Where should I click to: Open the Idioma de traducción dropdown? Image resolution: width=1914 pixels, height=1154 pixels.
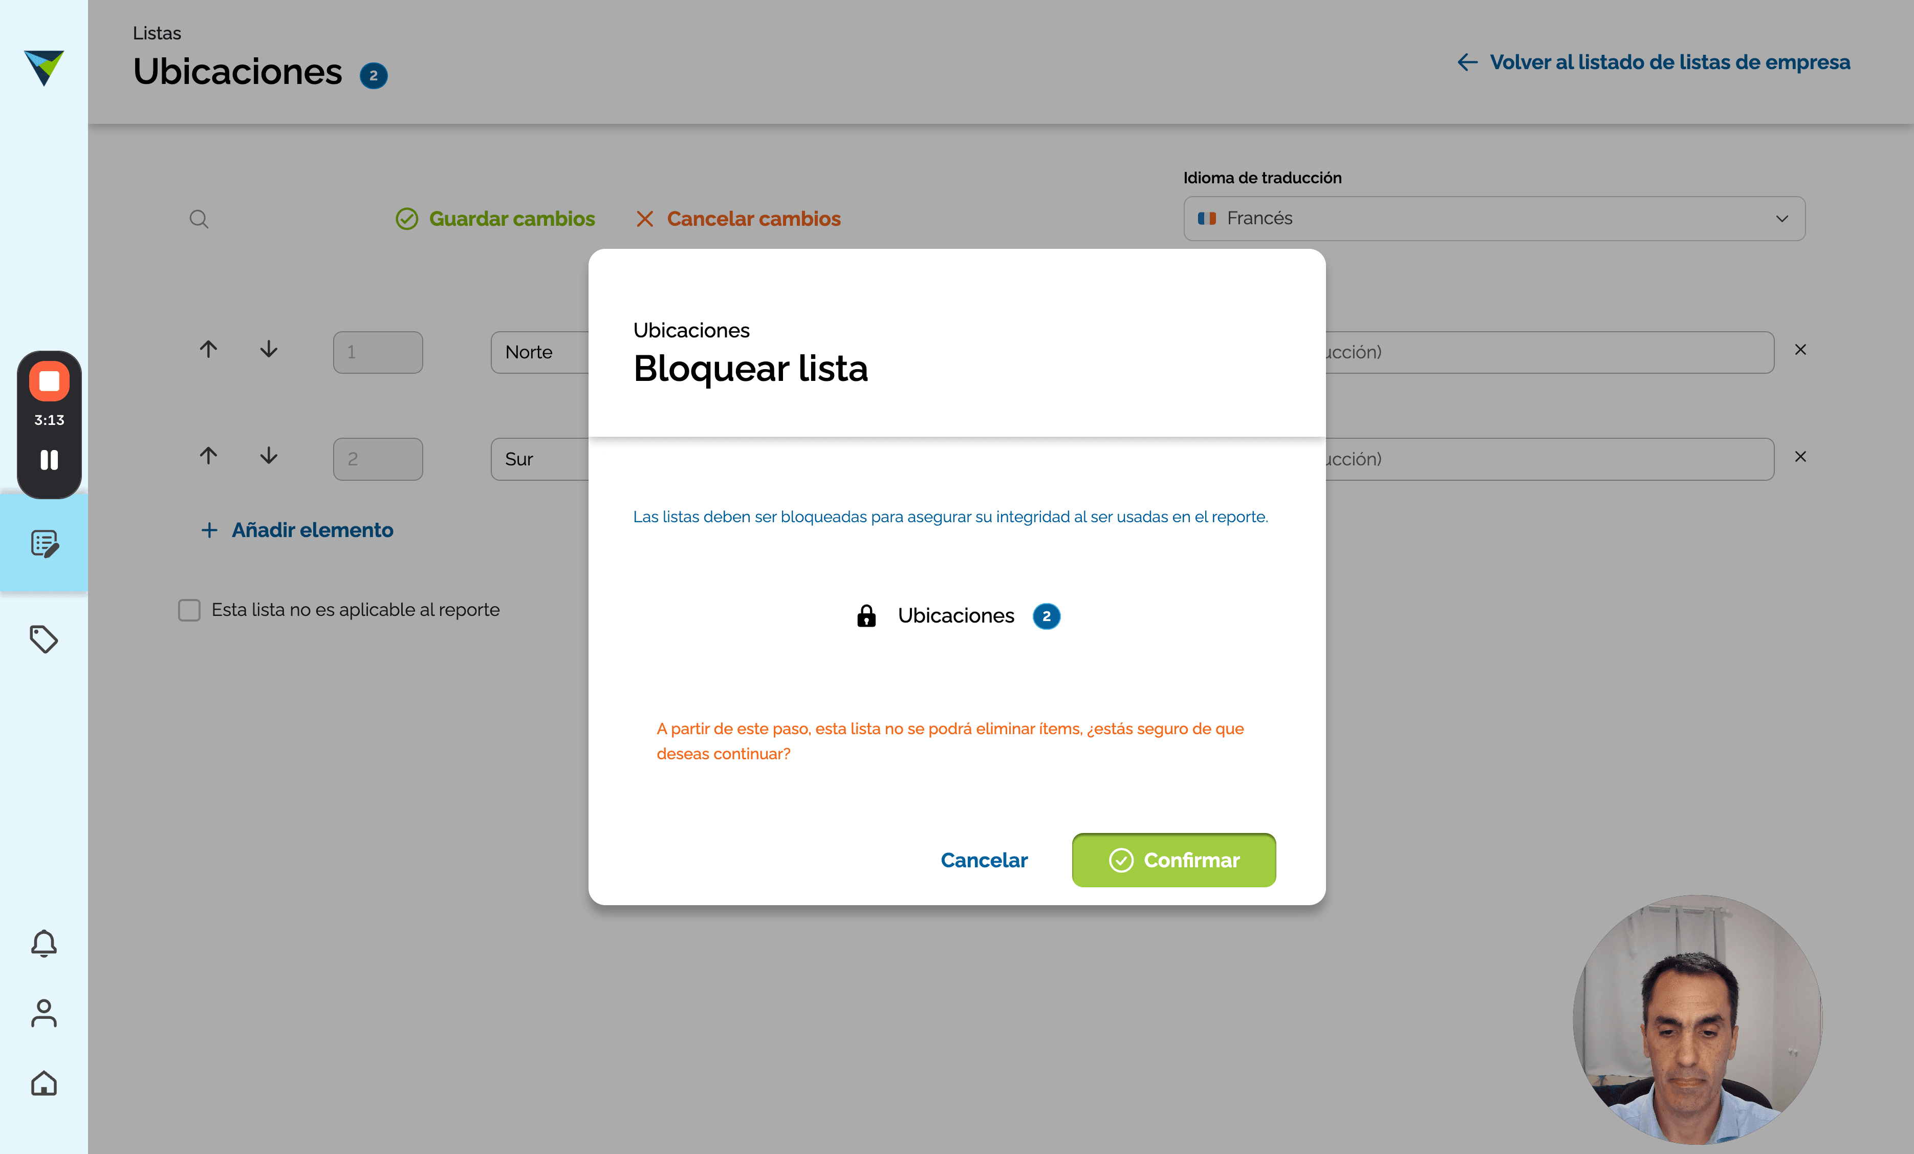pos(1494,219)
